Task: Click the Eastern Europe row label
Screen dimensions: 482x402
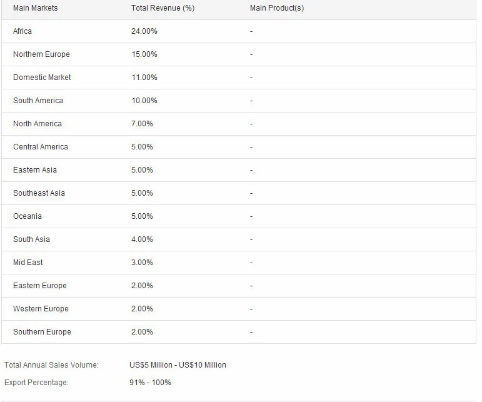Action: (40, 286)
